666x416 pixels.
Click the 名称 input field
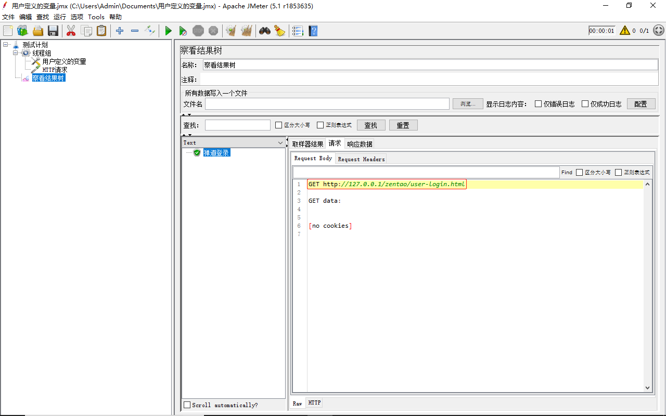430,65
